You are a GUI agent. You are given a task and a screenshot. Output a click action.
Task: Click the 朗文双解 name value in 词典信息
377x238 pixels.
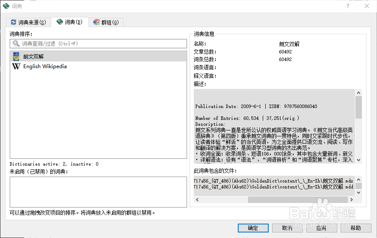[289, 44]
